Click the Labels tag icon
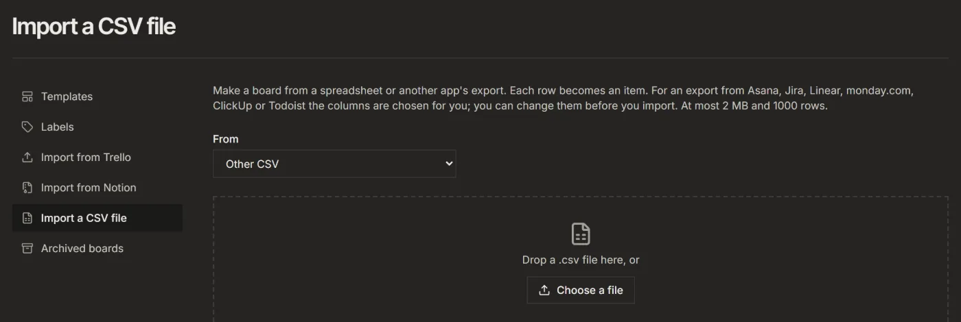This screenshot has width=961, height=322. click(x=27, y=127)
